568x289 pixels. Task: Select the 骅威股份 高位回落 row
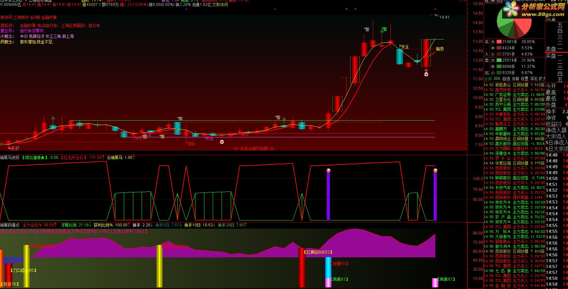(514, 178)
